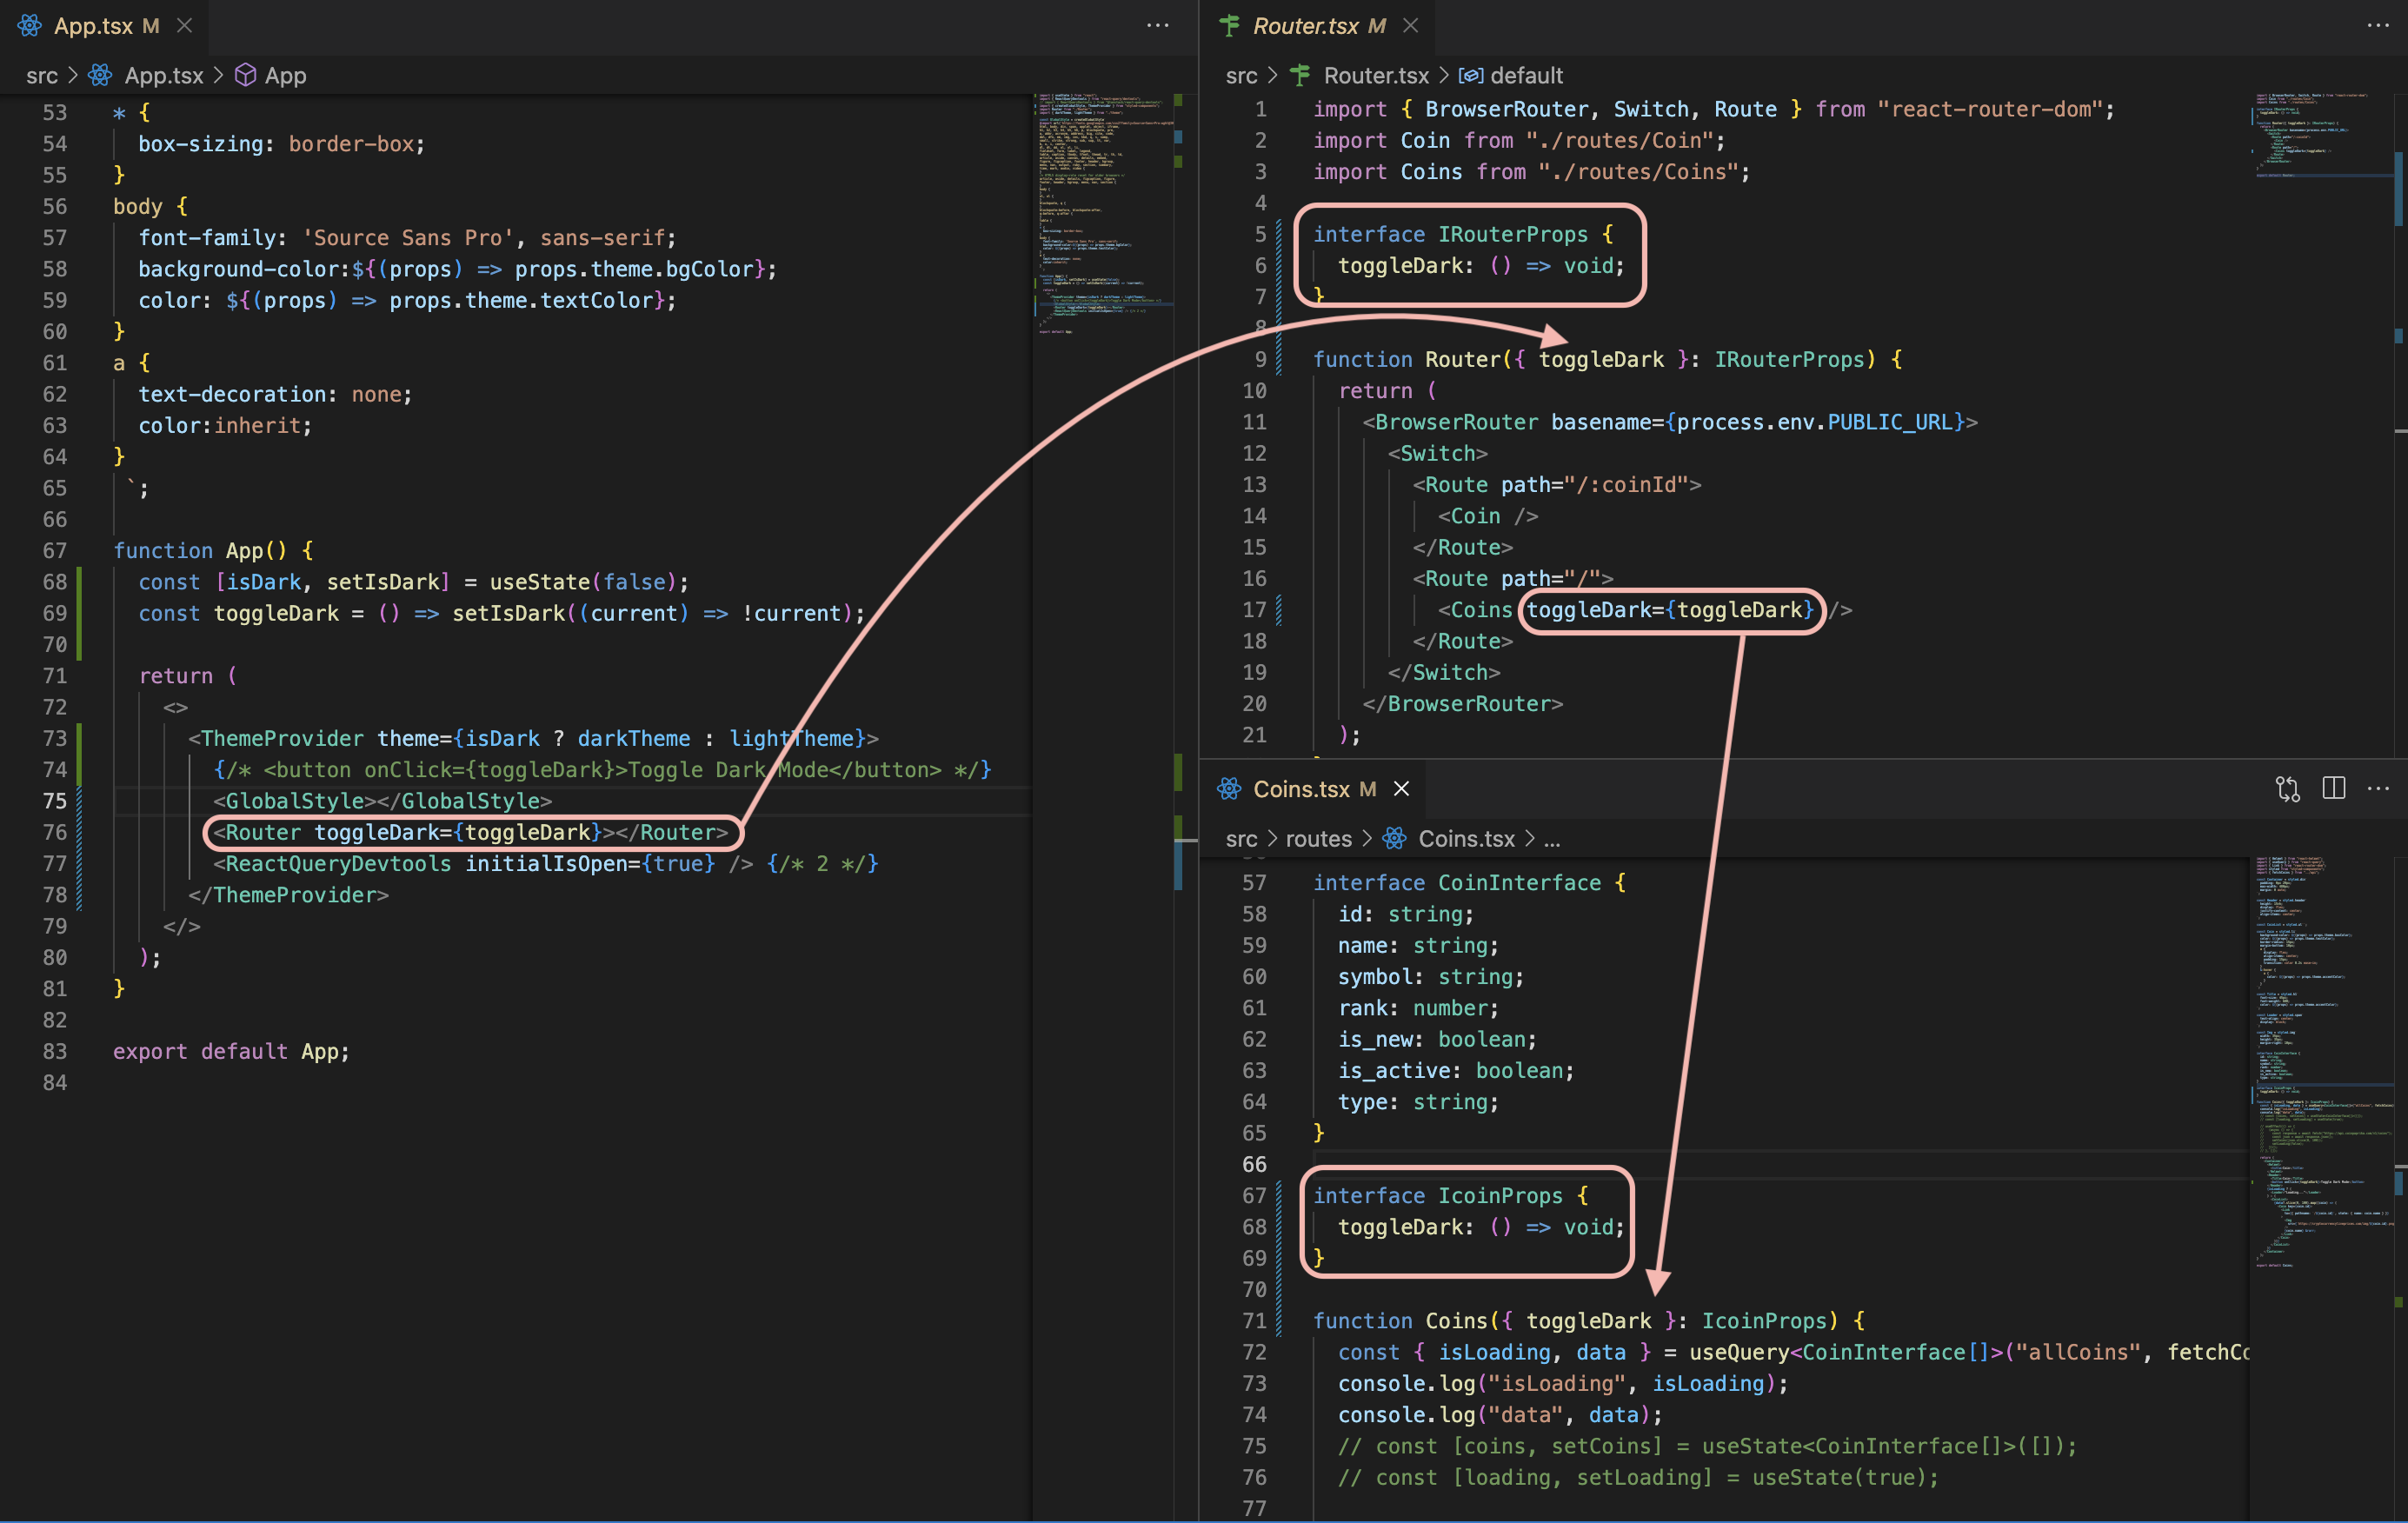Close the Coins.tsx editor tab
Viewport: 2408px width, 1523px height.
pyautogui.click(x=1401, y=789)
